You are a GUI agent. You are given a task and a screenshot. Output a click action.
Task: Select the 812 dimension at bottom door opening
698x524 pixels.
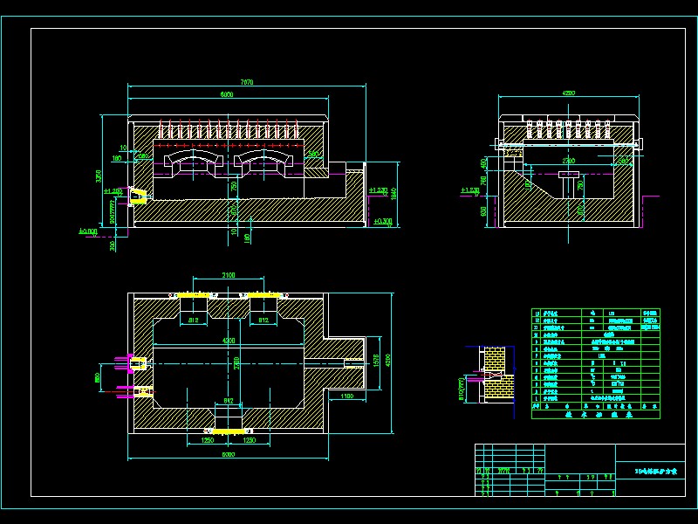(x=229, y=401)
